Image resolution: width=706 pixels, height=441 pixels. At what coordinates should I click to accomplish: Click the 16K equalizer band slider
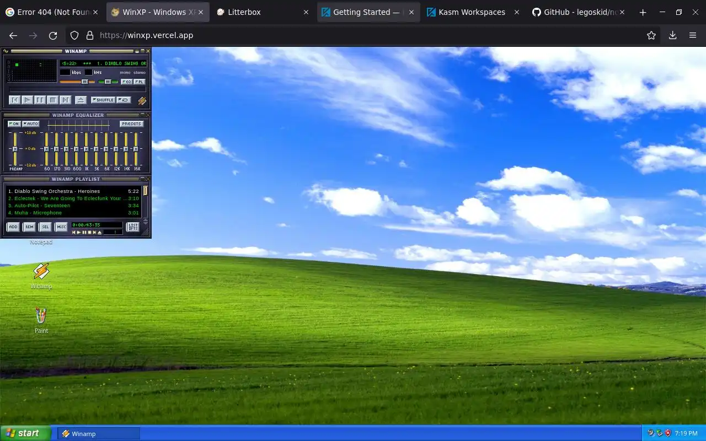136,149
